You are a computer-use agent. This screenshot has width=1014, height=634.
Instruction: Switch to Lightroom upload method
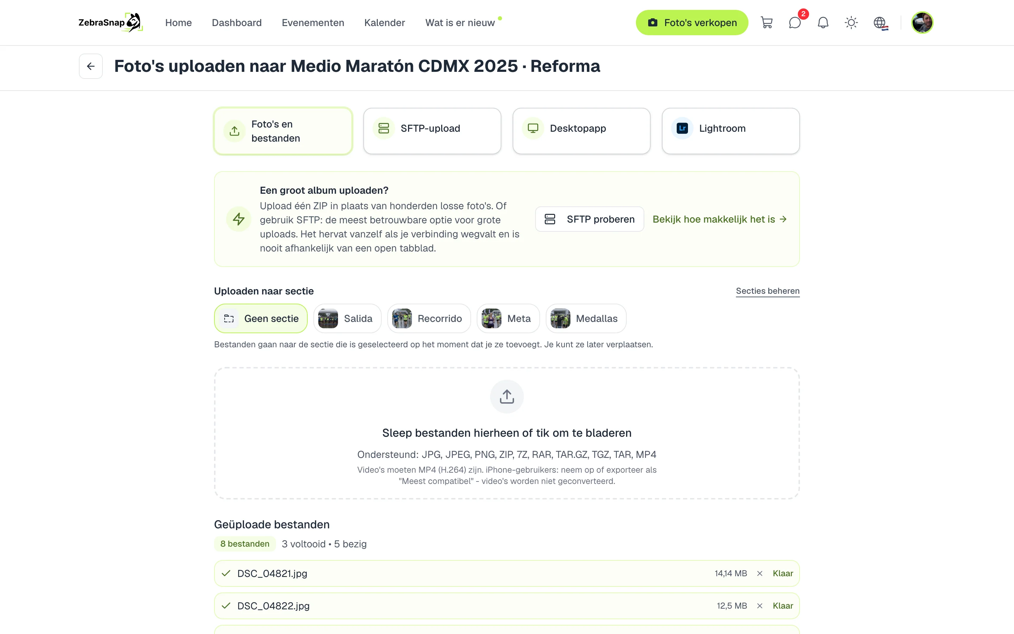(730, 131)
